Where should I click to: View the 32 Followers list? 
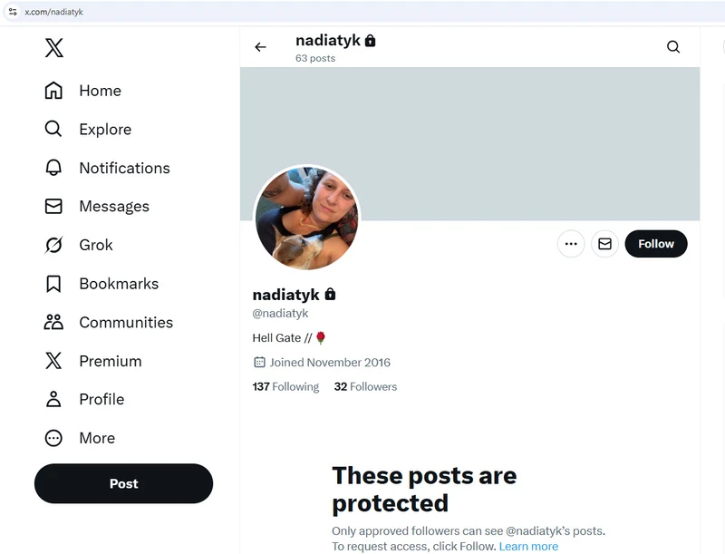point(365,386)
